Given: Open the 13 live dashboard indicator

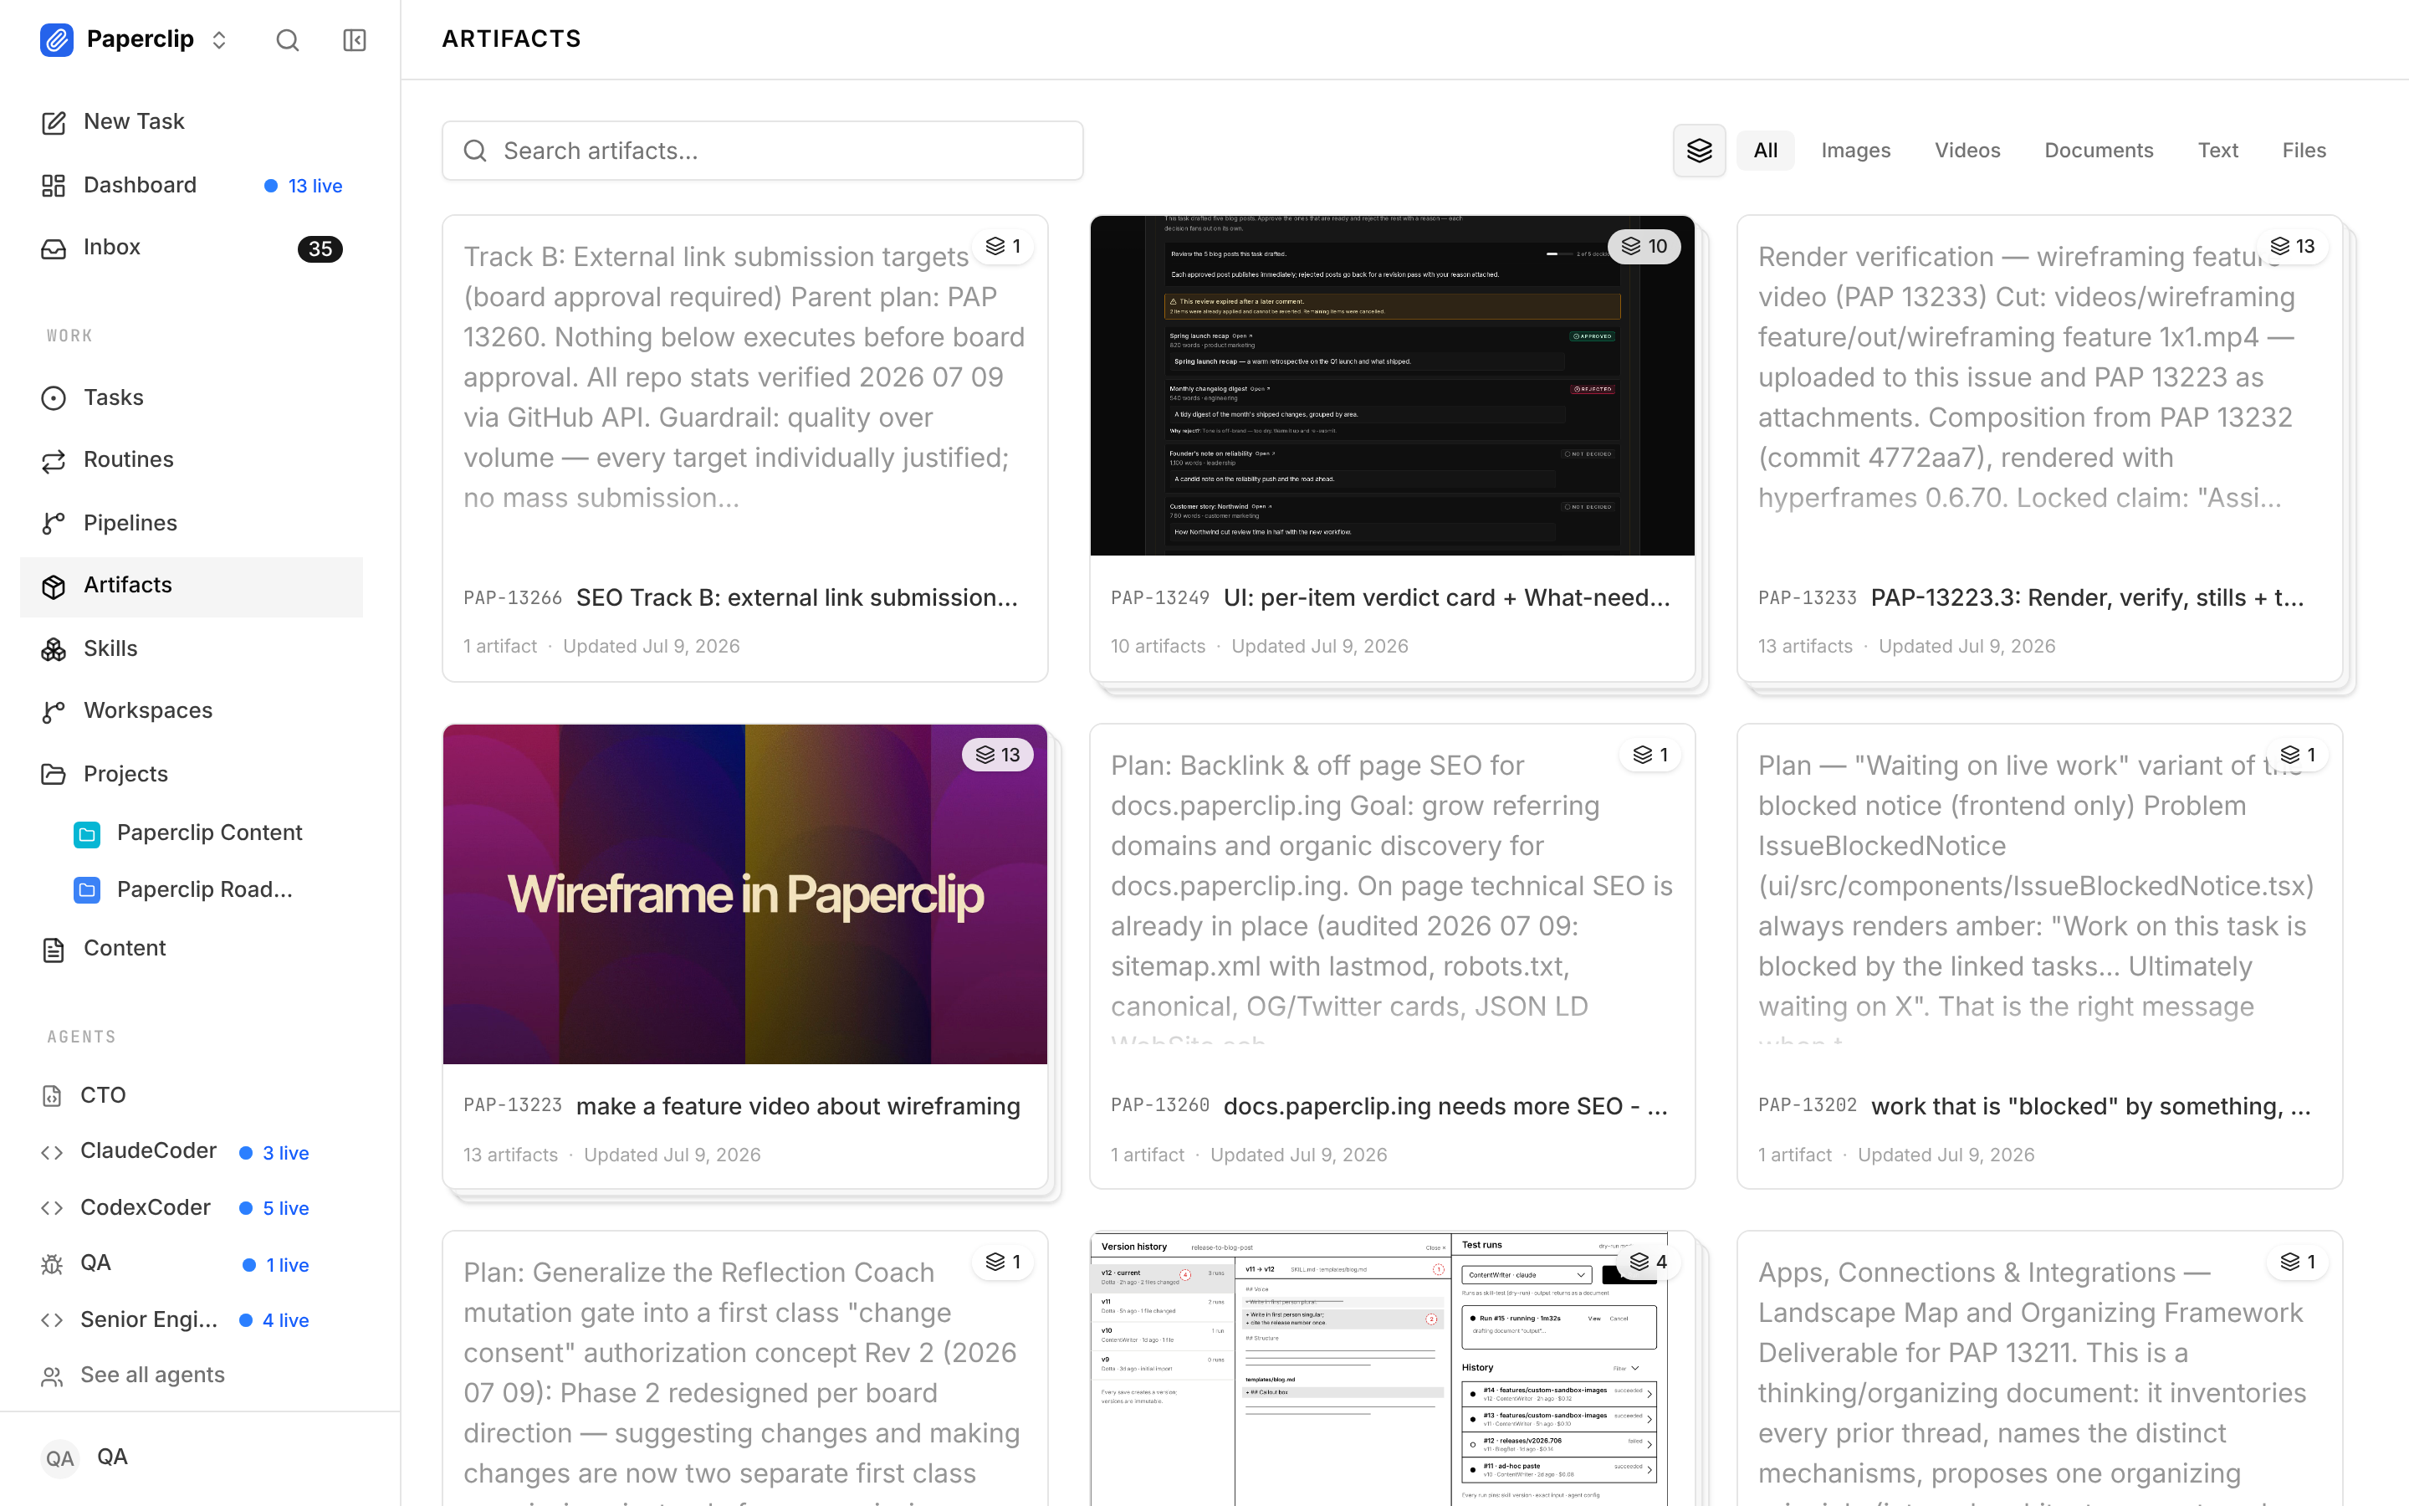Looking at the screenshot, I should 304,187.
